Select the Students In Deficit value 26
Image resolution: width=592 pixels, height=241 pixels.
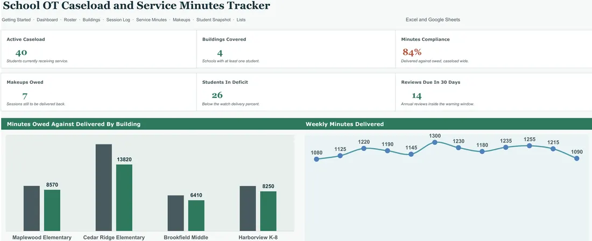click(x=217, y=95)
